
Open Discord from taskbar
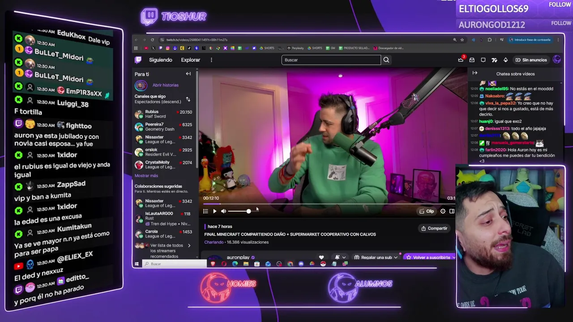point(301,264)
